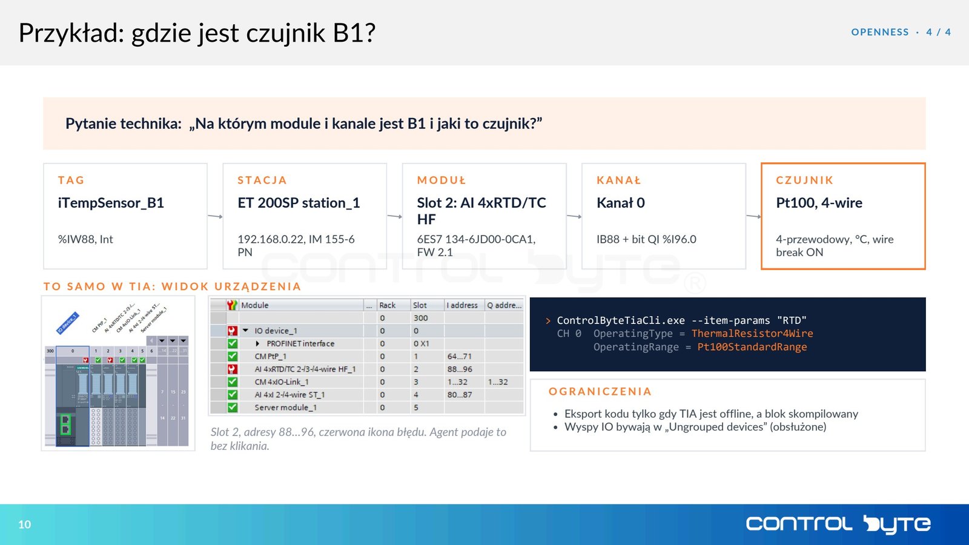Click the Q address column header
Image resolution: width=969 pixels, height=545 pixels.
pyautogui.click(x=504, y=305)
